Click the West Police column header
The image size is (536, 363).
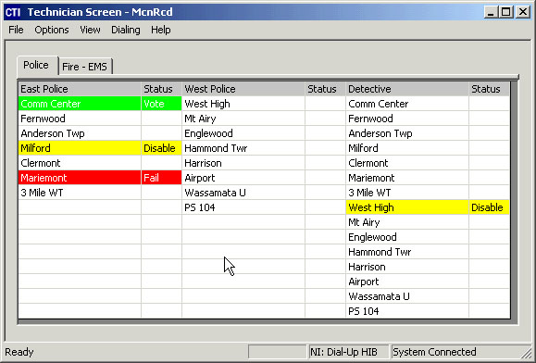[243, 89]
